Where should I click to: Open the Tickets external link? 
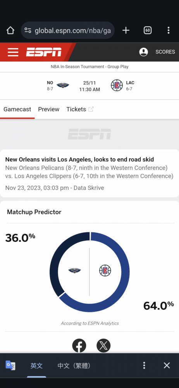80,109
